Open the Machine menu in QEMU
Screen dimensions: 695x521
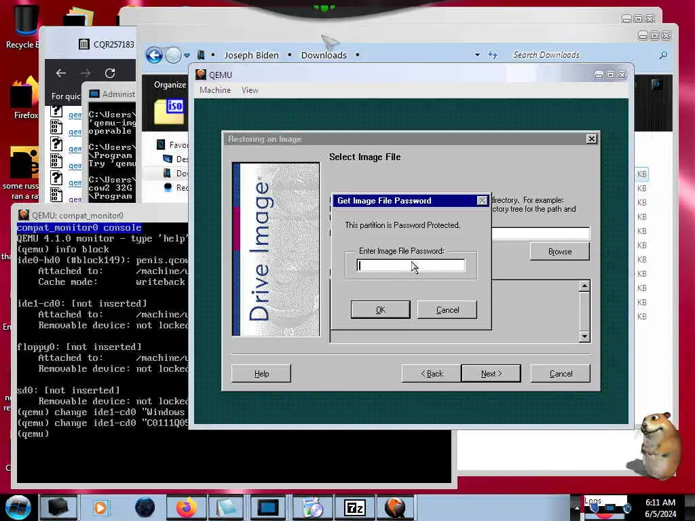pos(215,90)
